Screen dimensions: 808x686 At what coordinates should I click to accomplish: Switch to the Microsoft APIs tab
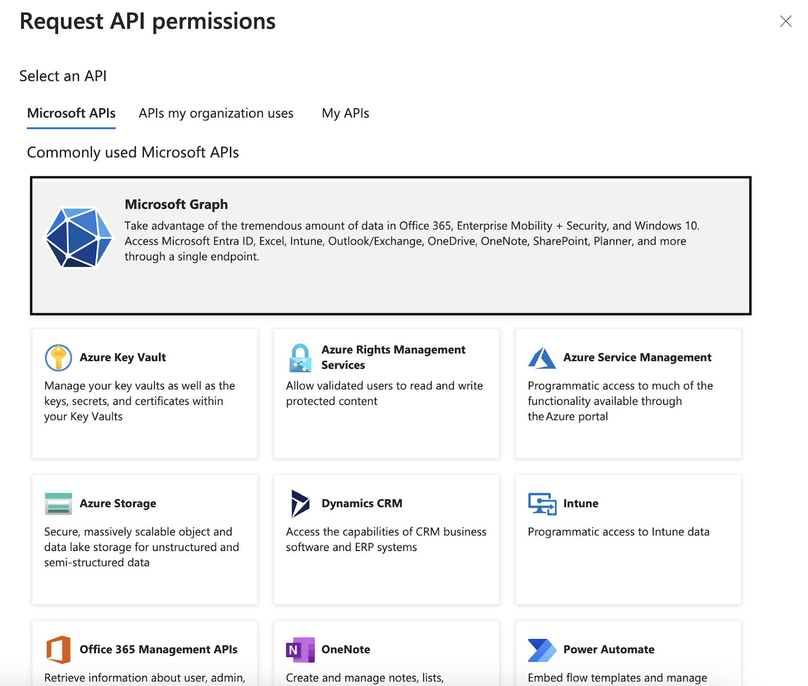(x=71, y=113)
